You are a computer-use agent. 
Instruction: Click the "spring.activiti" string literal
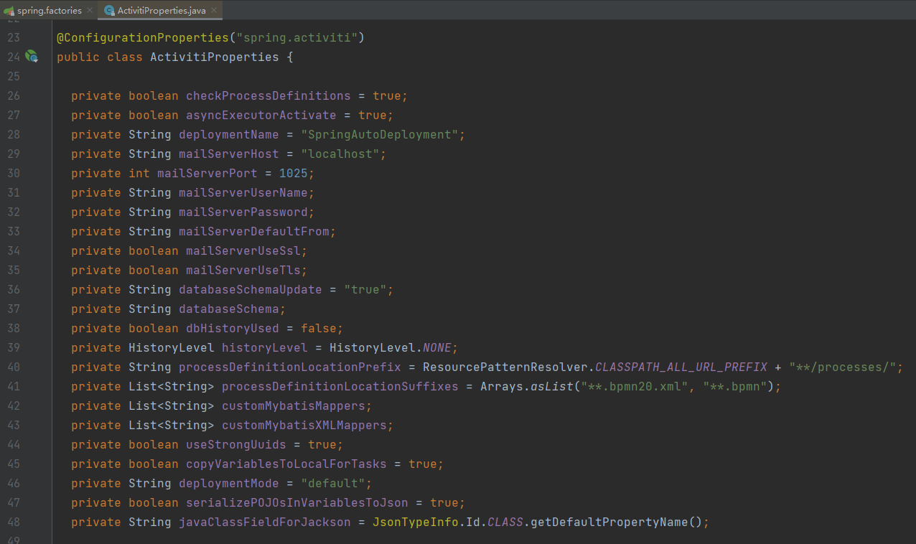tap(297, 37)
